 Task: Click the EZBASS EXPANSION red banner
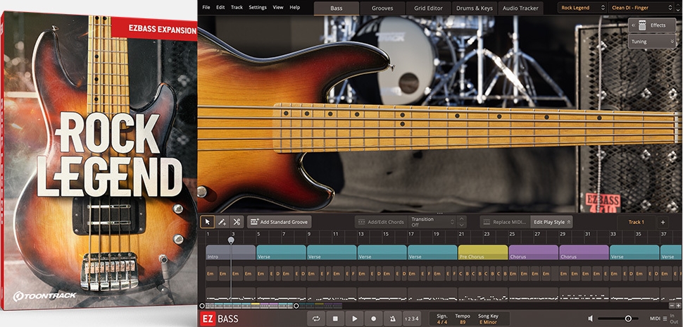154,30
